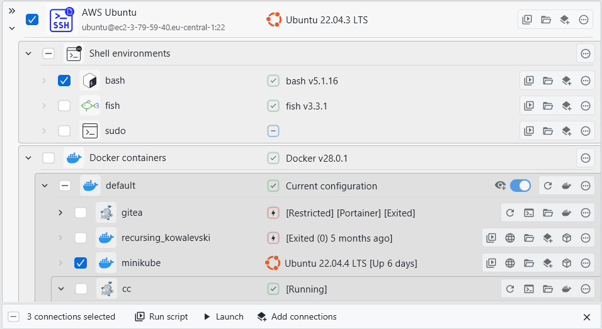Click the layers-plus icon in the fish row

[x=566, y=106]
